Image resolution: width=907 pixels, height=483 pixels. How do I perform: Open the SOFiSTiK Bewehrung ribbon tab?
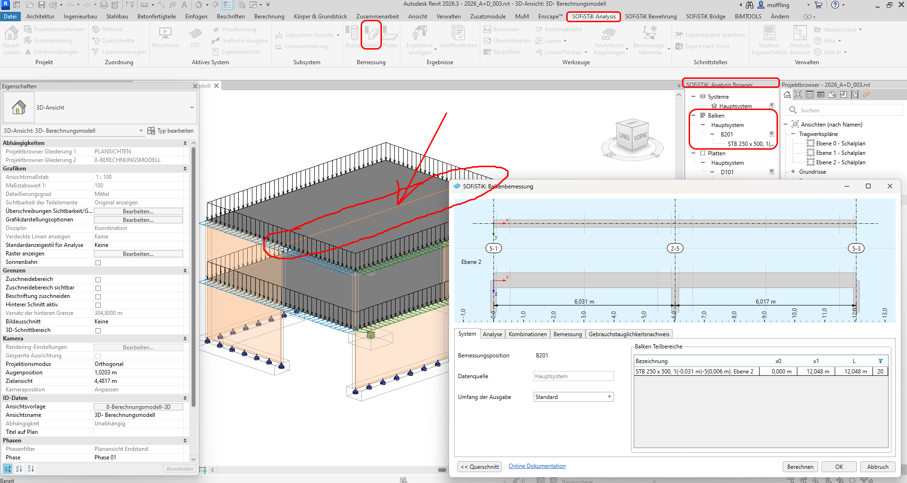[650, 17]
